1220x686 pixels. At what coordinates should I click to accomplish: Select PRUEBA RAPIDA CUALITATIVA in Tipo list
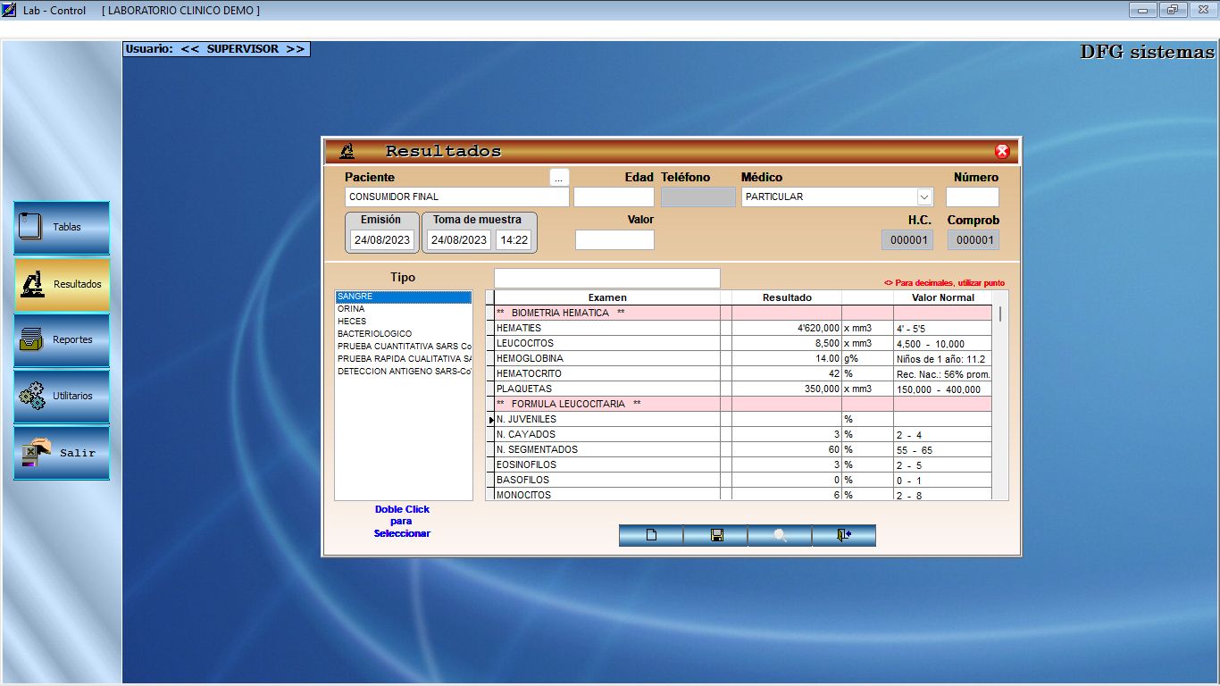(403, 359)
